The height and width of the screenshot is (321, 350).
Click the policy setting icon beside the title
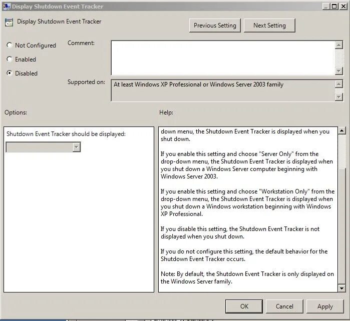coord(9,22)
